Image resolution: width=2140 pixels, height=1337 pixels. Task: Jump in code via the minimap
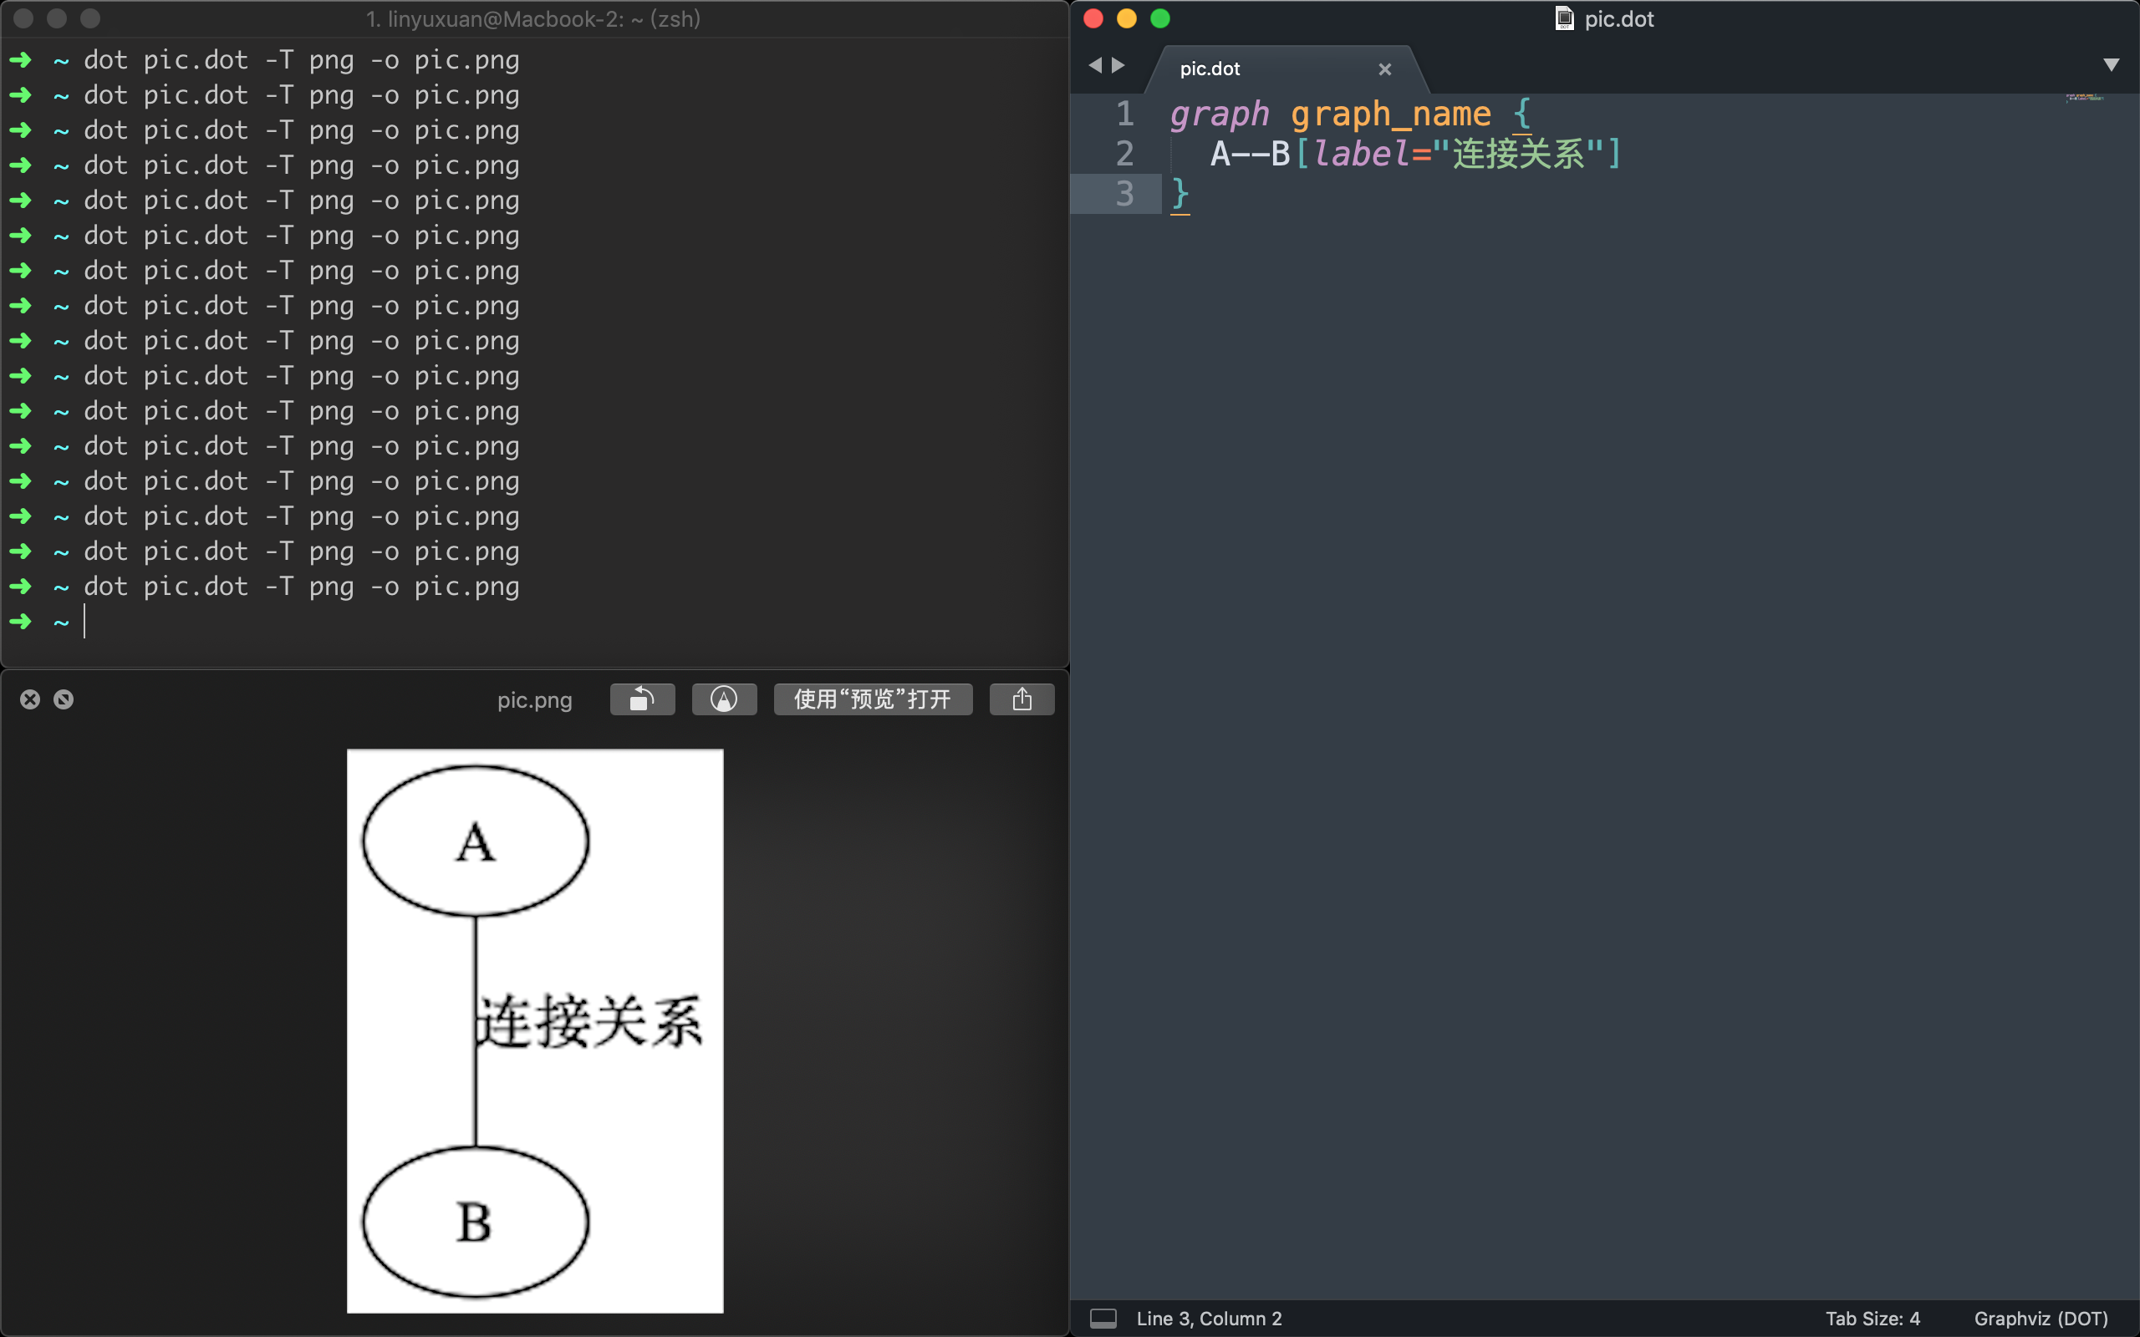pyautogui.click(x=2087, y=99)
